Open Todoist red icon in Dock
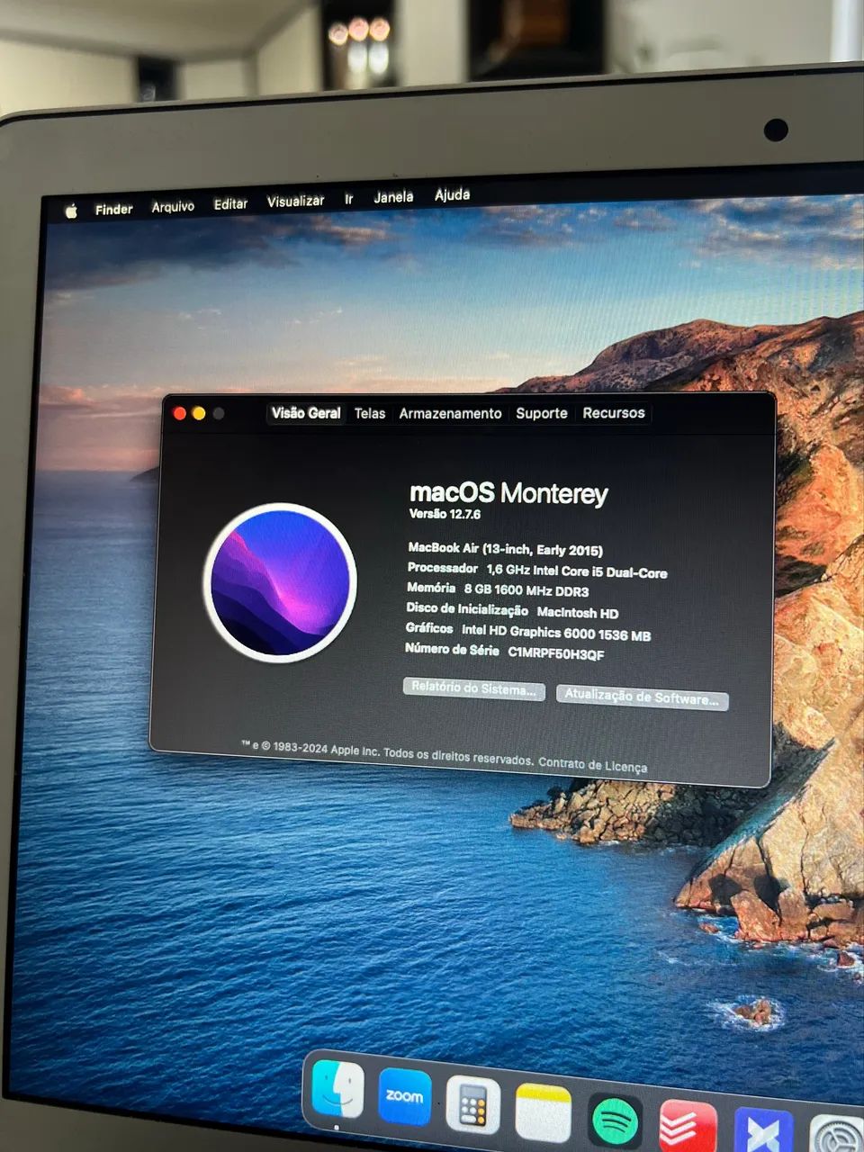The height and width of the screenshot is (1152, 864). (688, 1127)
